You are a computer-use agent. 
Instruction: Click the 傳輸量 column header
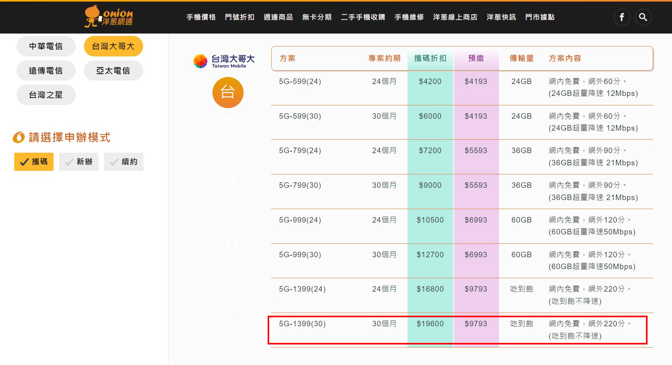coord(521,58)
